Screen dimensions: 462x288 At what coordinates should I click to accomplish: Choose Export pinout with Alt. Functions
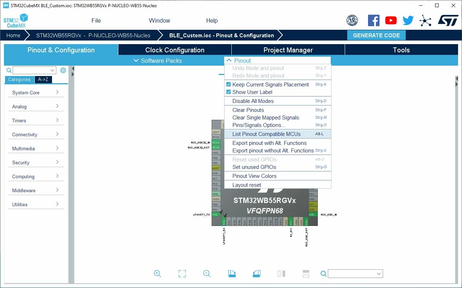(x=277, y=143)
